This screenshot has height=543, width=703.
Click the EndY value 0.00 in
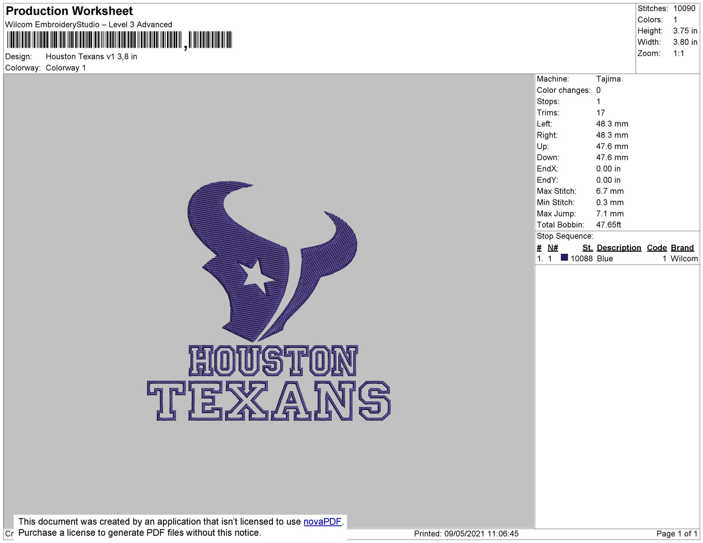tap(608, 180)
